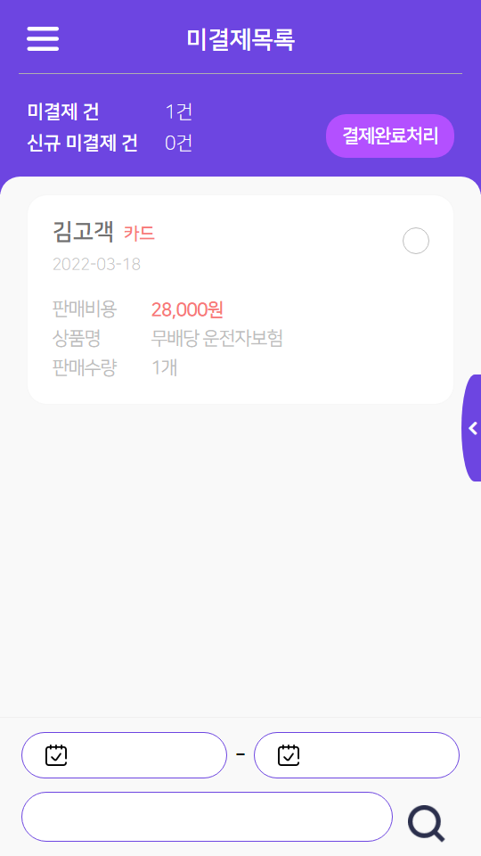Click the 판매수량 1개 value
The image size is (481, 856).
(164, 367)
